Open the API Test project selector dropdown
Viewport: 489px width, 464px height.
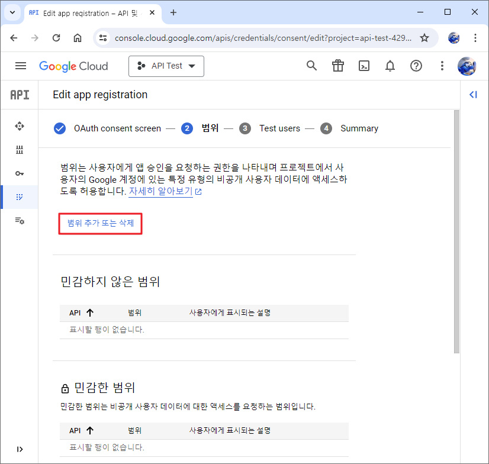pyautogui.click(x=166, y=66)
